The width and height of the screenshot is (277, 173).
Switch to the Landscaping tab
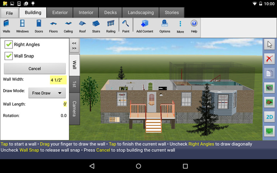(141, 13)
